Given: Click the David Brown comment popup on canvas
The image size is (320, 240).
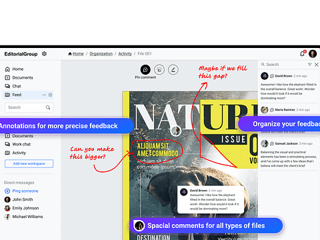Looking at the screenshot, I should 211,199.
